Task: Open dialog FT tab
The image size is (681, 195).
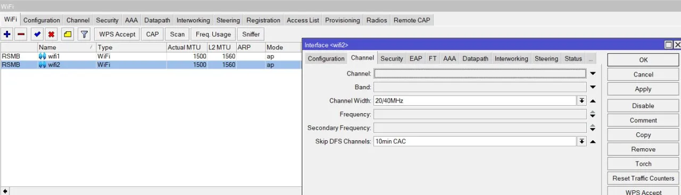Action: coord(433,58)
